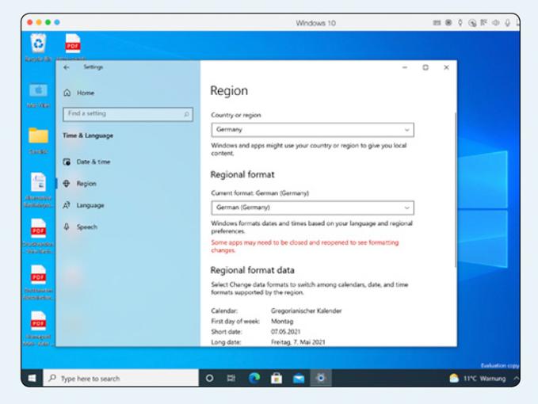Maximize the Settings window

coord(425,67)
